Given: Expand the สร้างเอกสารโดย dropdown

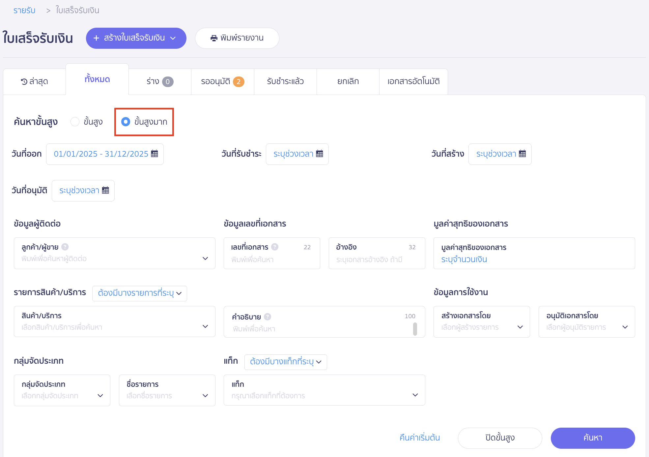Looking at the screenshot, I should click(520, 327).
